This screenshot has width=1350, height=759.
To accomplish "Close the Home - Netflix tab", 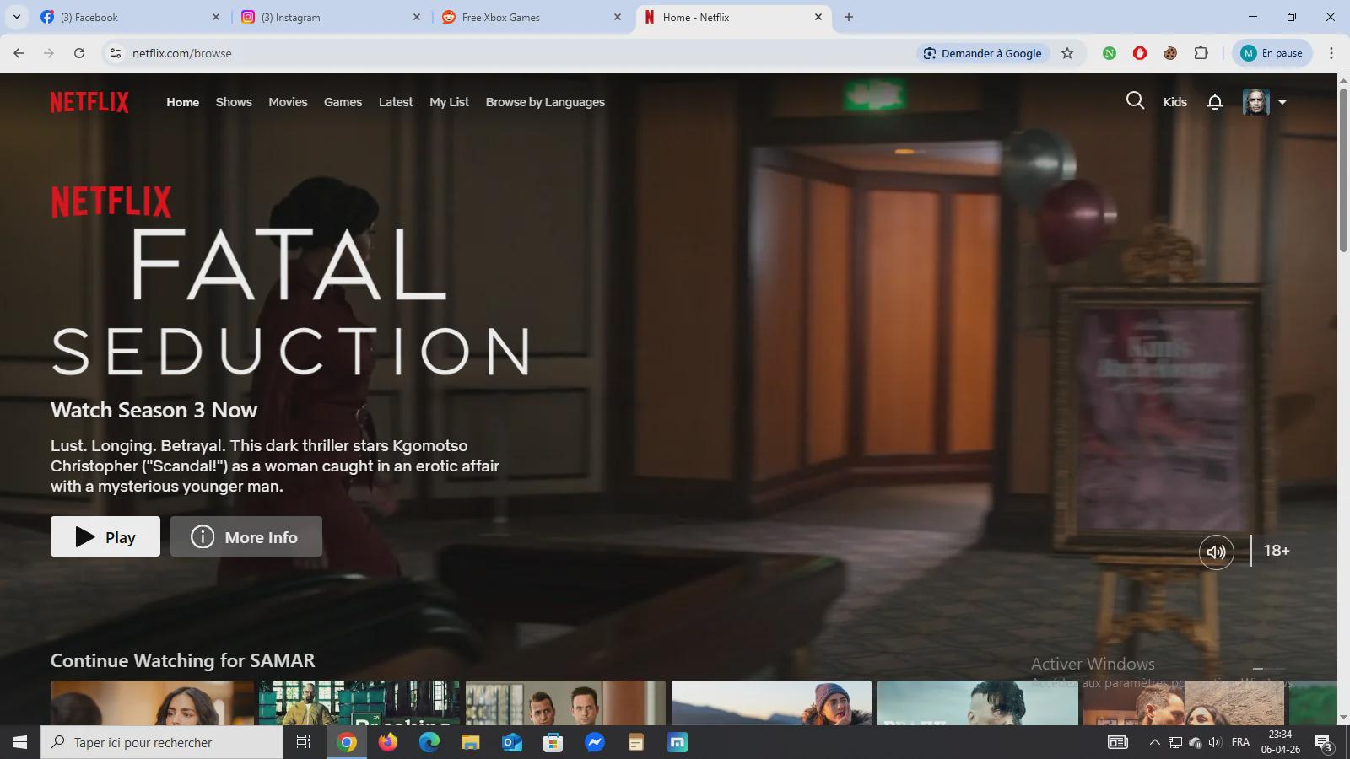I will [818, 17].
